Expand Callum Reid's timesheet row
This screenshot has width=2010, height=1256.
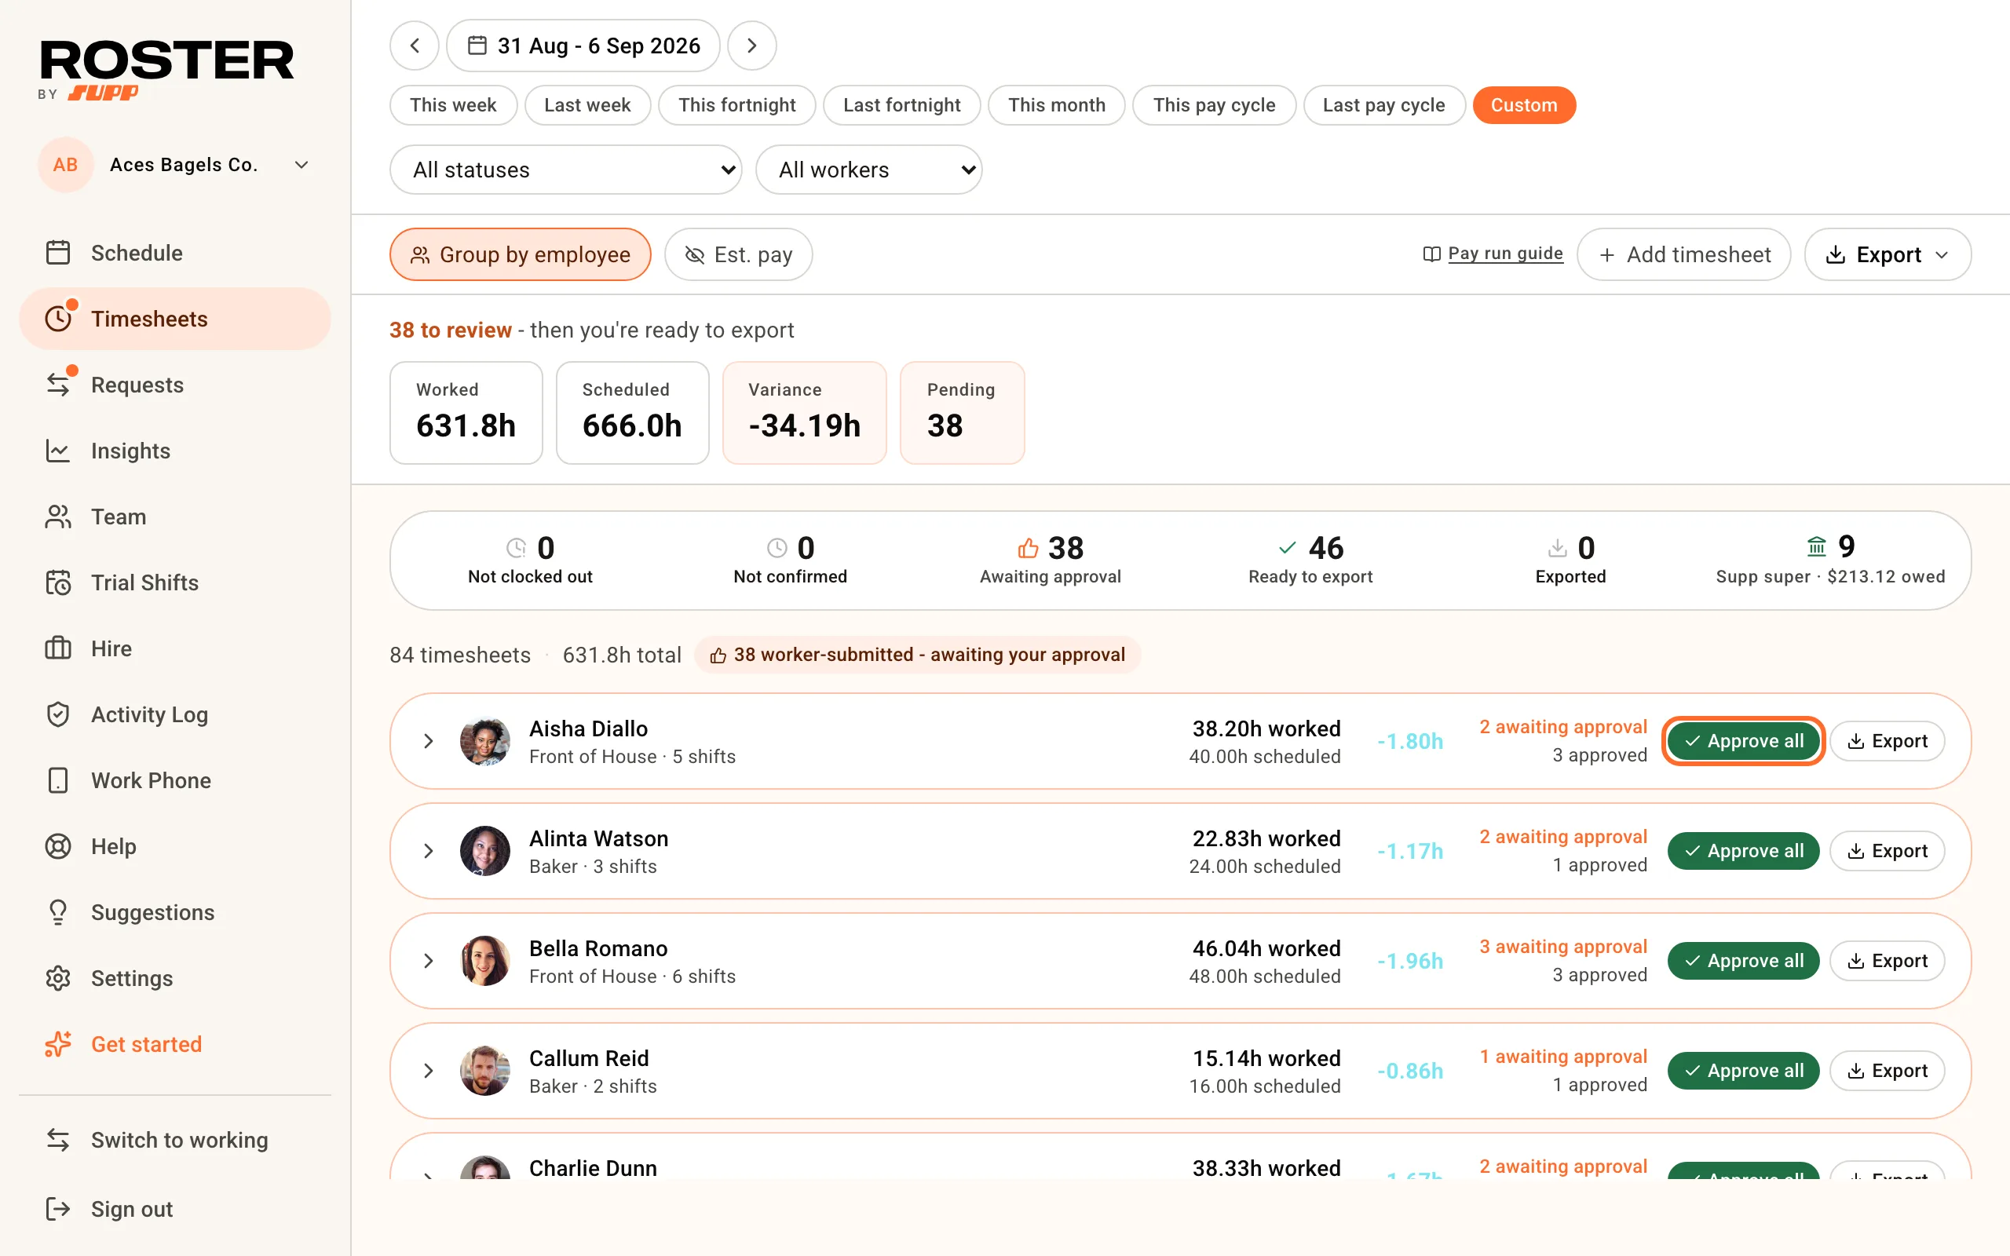pos(429,1071)
